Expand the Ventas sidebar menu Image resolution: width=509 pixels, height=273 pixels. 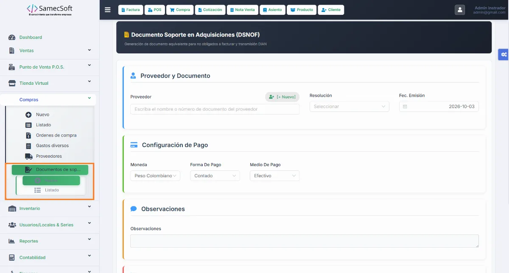click(50, 50)
